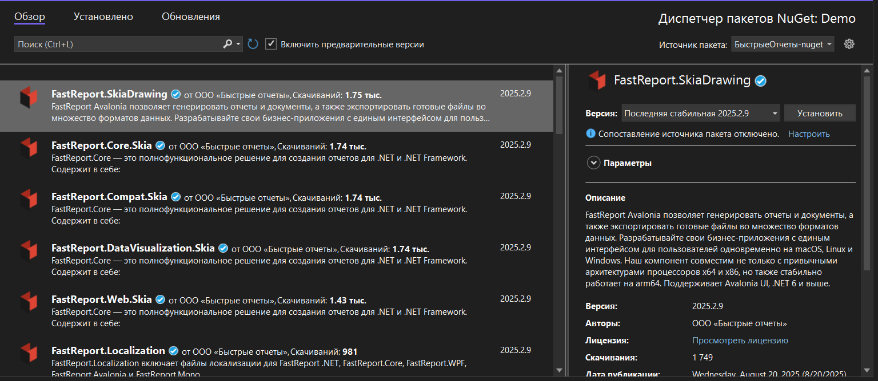Screen dimensions: 878x381
Task: Click the verified badge next to FastReport.Localization
Action: tap(174, 351)
